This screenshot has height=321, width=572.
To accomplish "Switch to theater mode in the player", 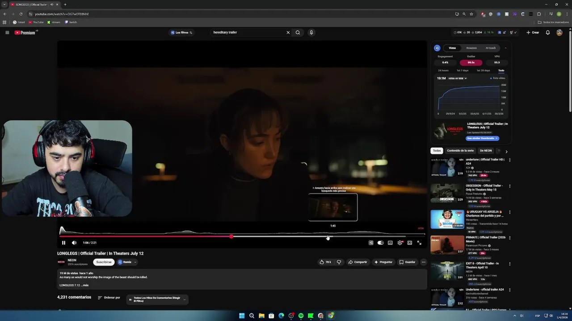I will pos(409,243).
